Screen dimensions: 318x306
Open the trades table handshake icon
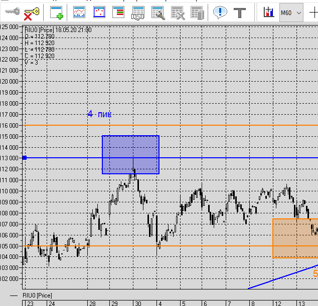point(138,13)
